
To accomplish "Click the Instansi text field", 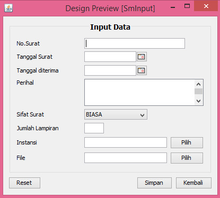I will tap(126, 142).
